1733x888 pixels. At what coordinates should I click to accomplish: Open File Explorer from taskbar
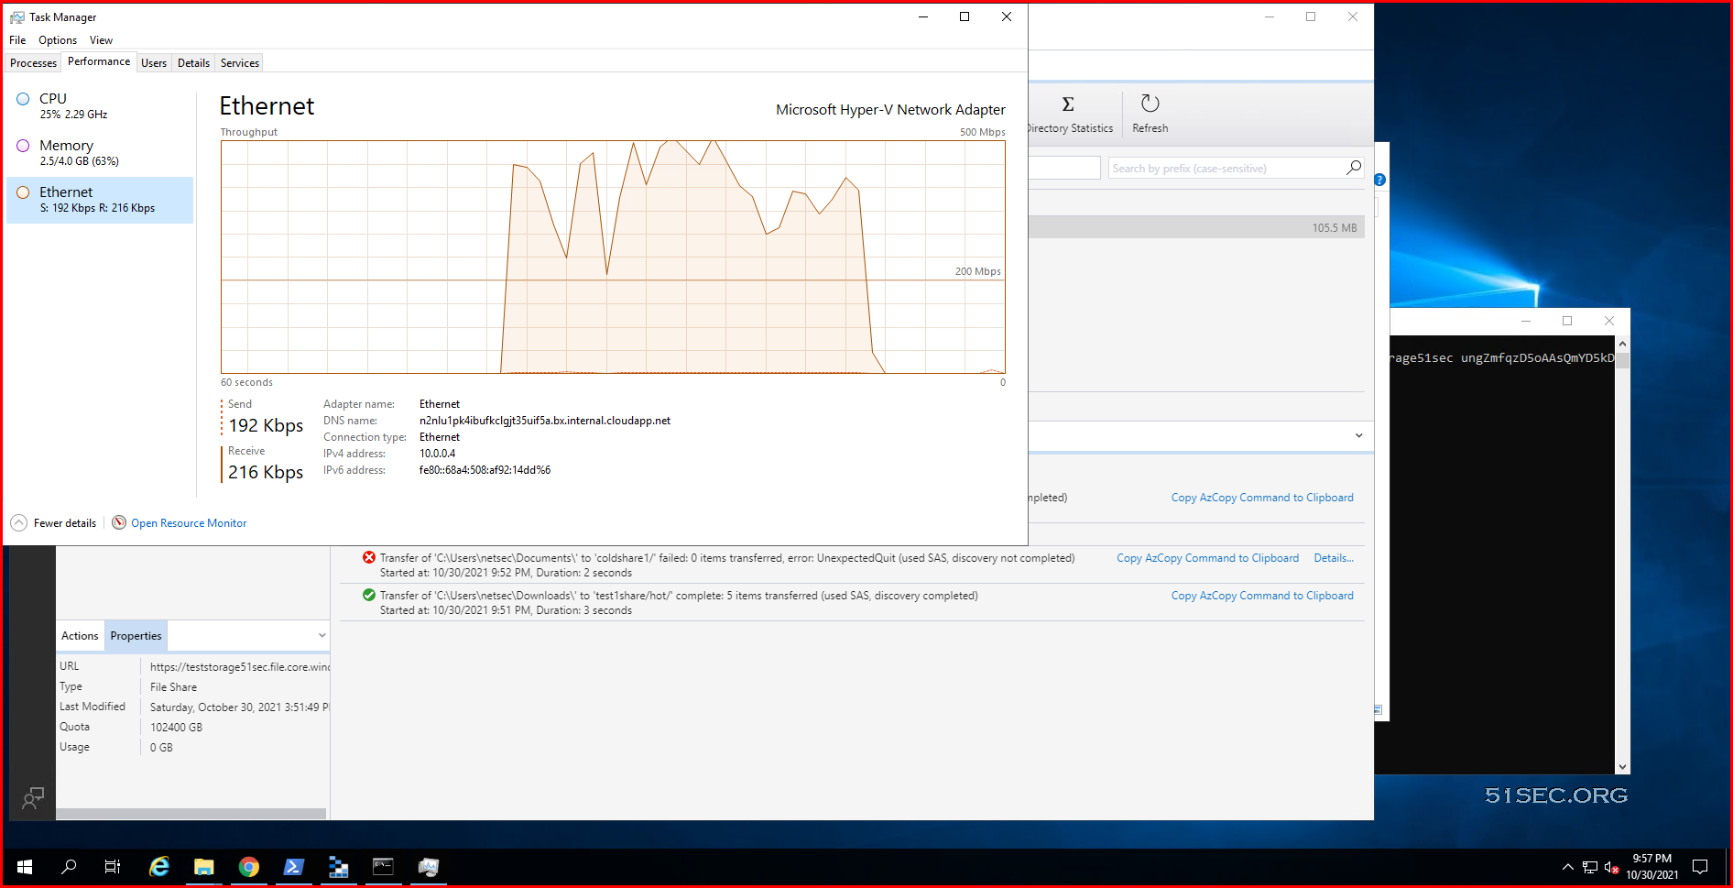203,866
